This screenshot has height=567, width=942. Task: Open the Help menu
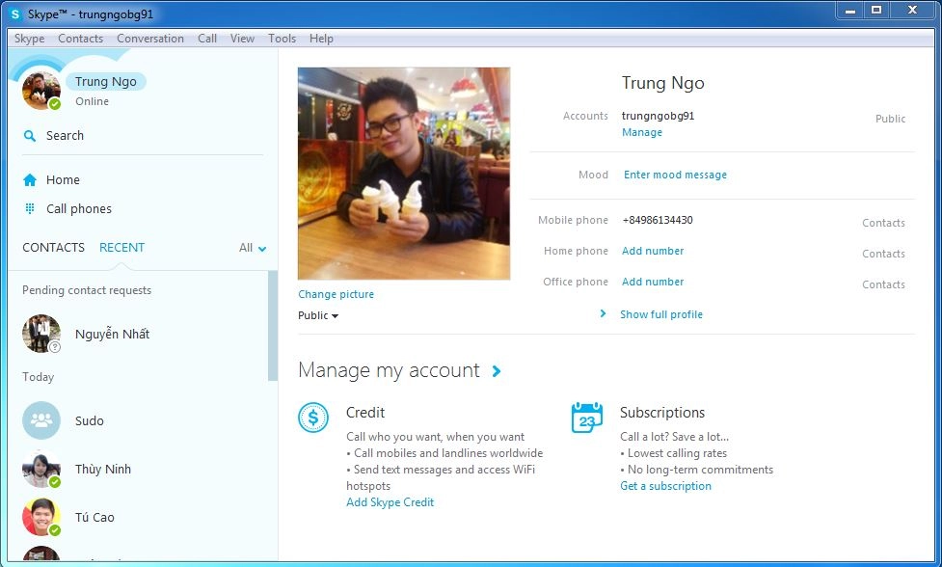tap(321, 39)
